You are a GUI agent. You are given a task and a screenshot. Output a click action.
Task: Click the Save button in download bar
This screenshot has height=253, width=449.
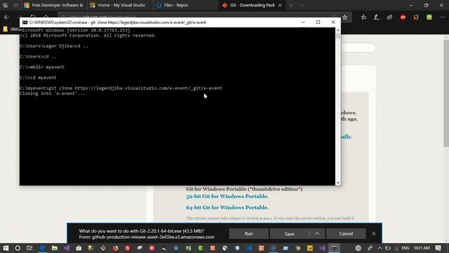click(289, 233)
